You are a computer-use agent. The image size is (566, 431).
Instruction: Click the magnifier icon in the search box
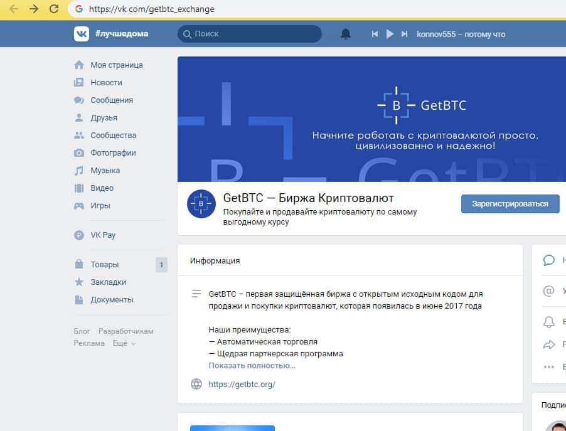[x=187, y=35]
